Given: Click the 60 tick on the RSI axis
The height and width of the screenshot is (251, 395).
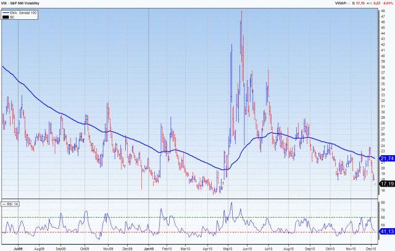Looking at the screenshot, I should tap(383, 218).
